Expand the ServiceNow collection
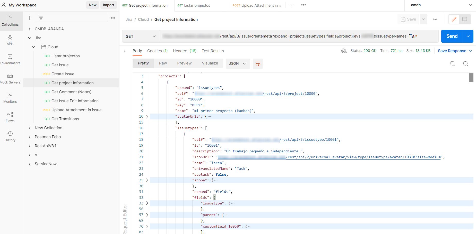 pos(30,164)
